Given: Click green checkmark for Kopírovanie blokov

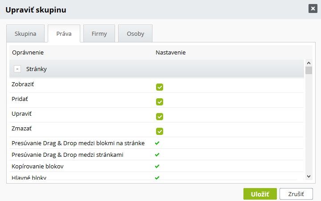Looking at the screenshot, I should click(x=157, y=166).
